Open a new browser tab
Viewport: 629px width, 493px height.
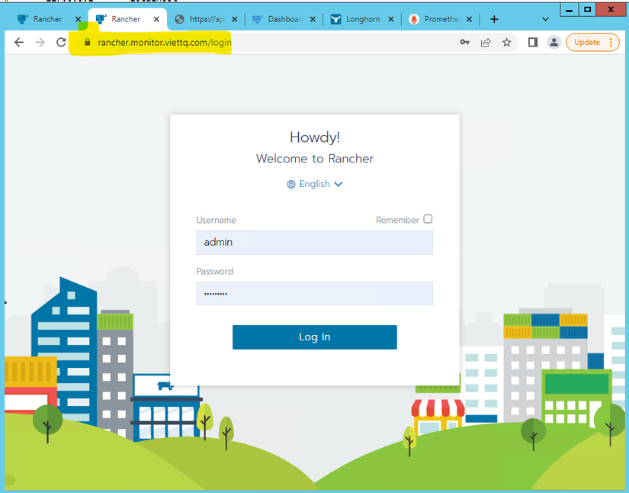pos(494,19)
